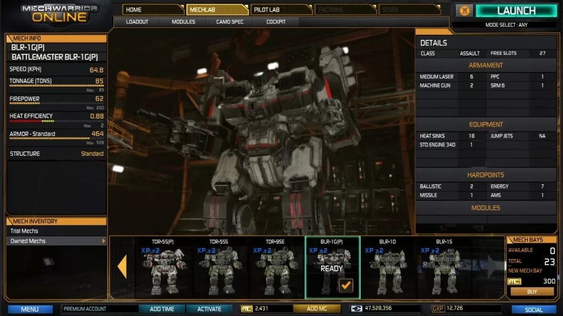Select Owned Mechs in inventory
The height and width of the screenshot is (316, 563).
(x=57, y=241)
